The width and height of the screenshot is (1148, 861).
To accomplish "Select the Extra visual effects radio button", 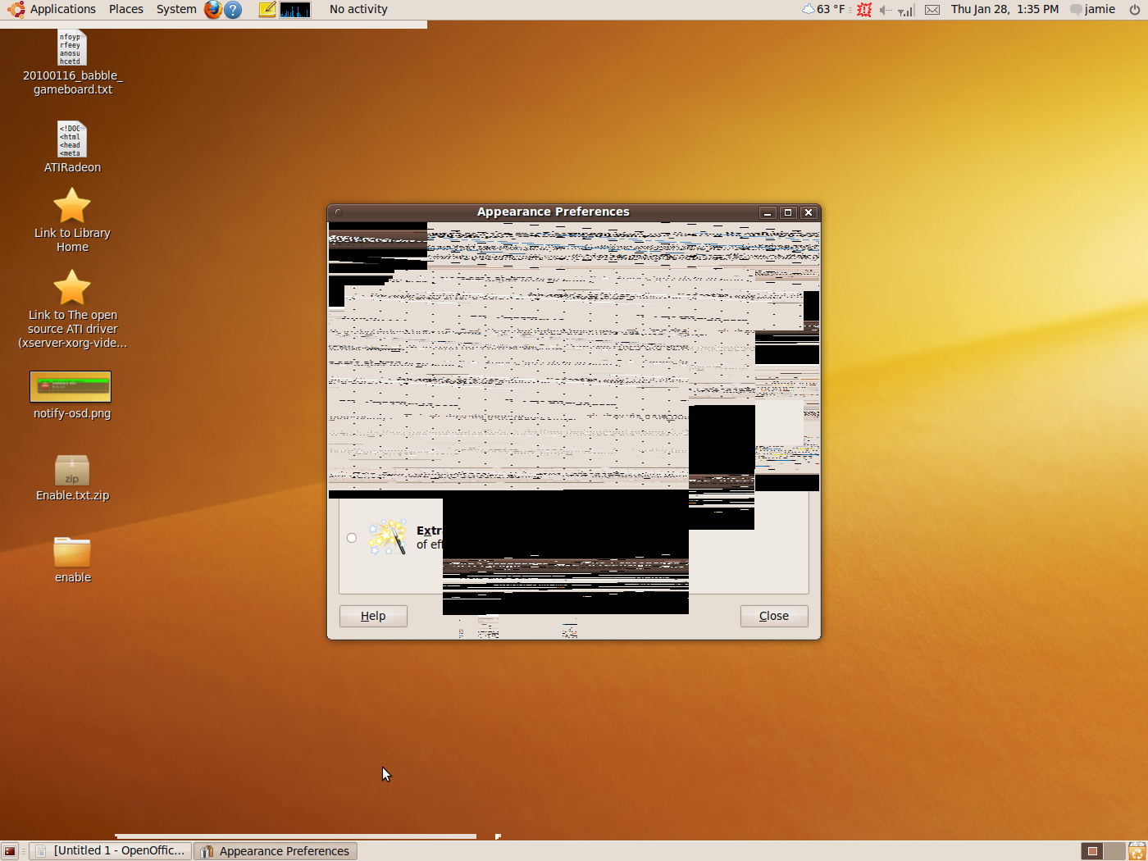I will (x=352, y=538).
